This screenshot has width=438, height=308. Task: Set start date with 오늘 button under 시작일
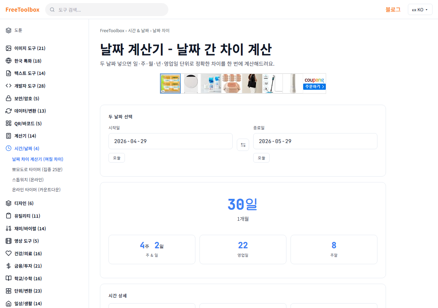(117, 158)
